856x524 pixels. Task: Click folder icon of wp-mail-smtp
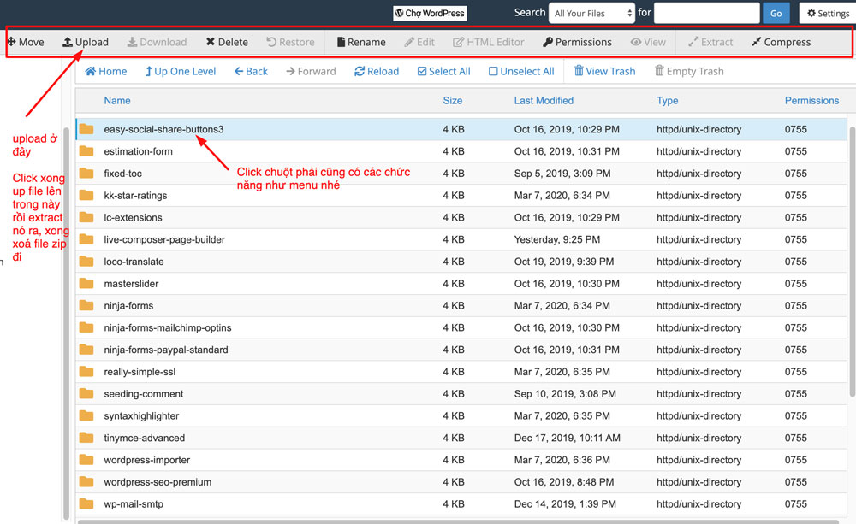click(86, 503)
